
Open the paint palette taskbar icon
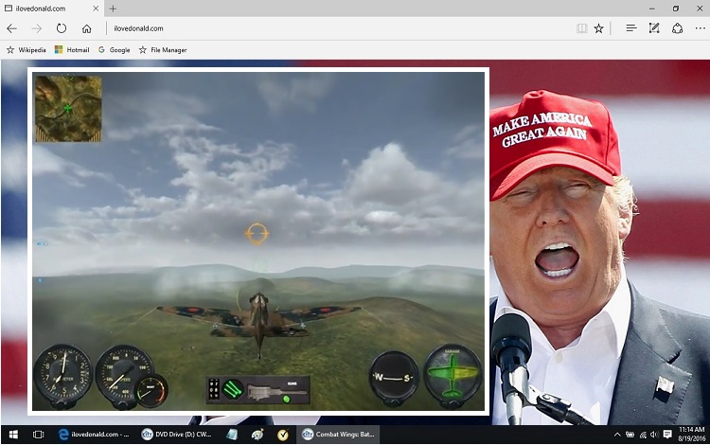tap(257, 435)
